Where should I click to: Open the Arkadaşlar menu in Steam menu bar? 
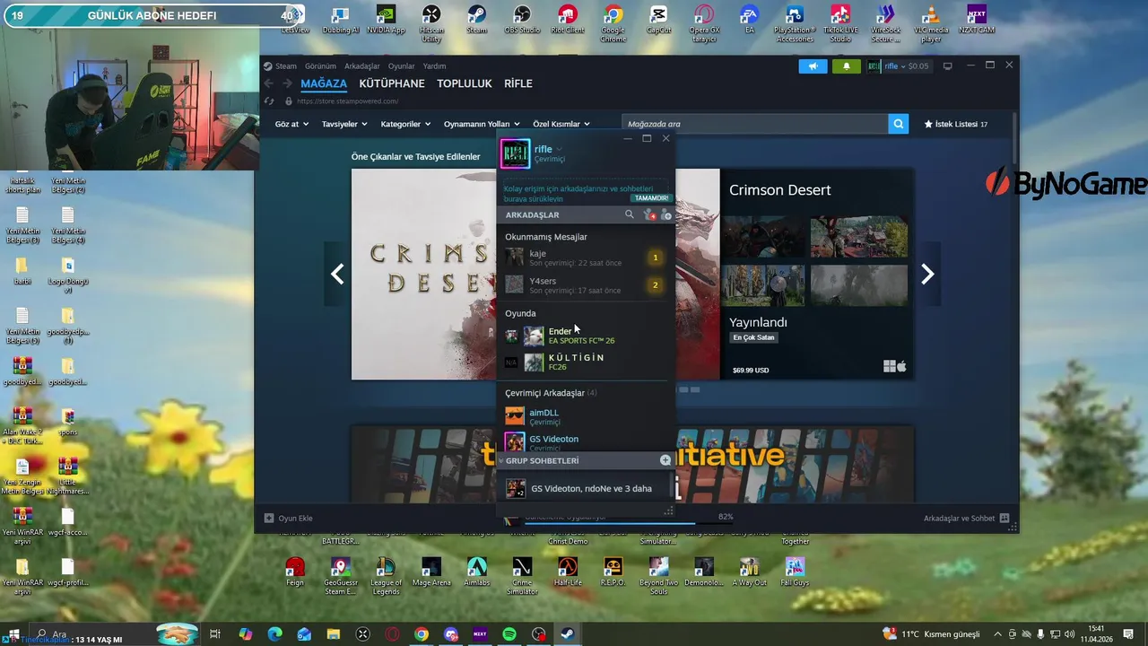pos(362,65)
